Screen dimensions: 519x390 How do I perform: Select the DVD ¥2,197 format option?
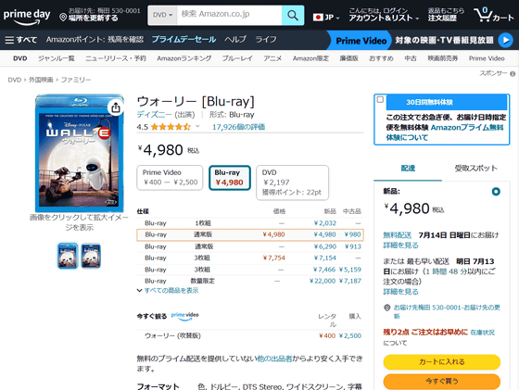[292, 182]
